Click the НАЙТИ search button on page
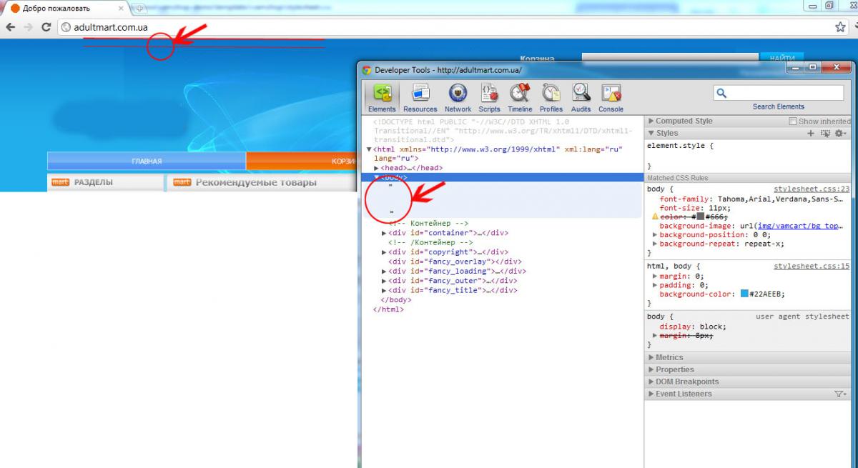The image size is (858, 468). 782,58
